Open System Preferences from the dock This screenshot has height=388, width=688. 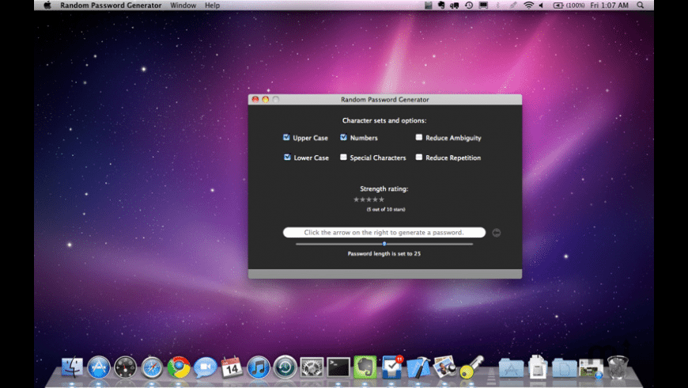pyautogui.click(x=312, y=367)
